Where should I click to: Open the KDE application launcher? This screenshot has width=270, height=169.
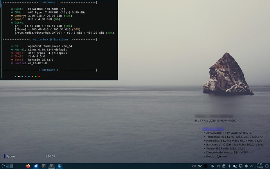pos(3,166)
